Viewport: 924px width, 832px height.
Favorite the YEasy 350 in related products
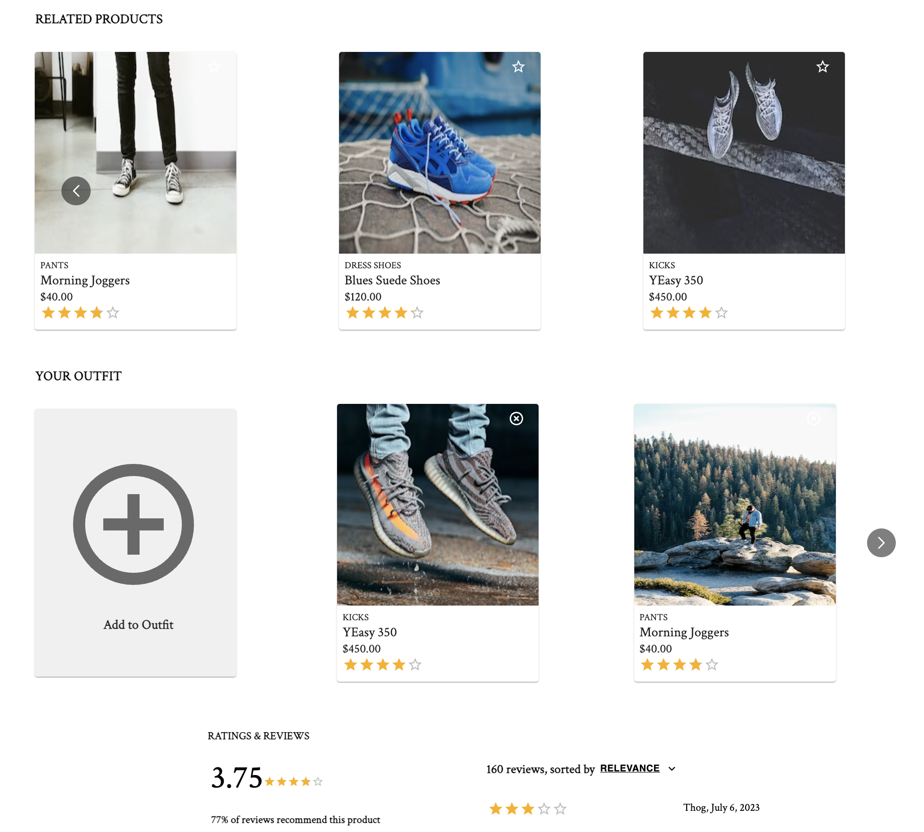click(822, 66)
